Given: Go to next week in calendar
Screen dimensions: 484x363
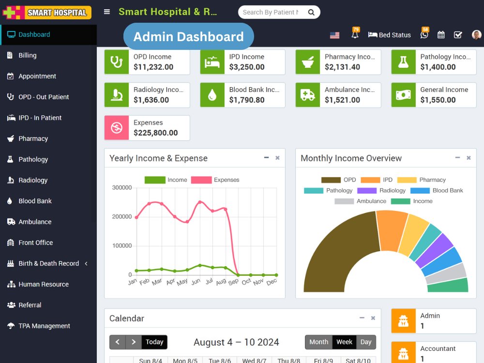Looking at the screenshot, I should [134, 342].
